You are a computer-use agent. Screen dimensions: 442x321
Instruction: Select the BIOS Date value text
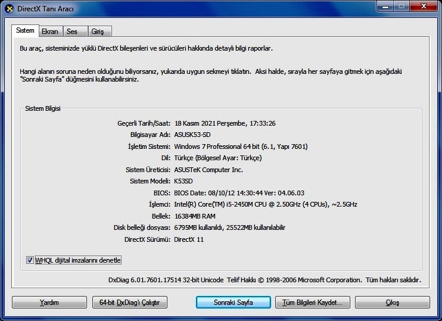[239, 193]
